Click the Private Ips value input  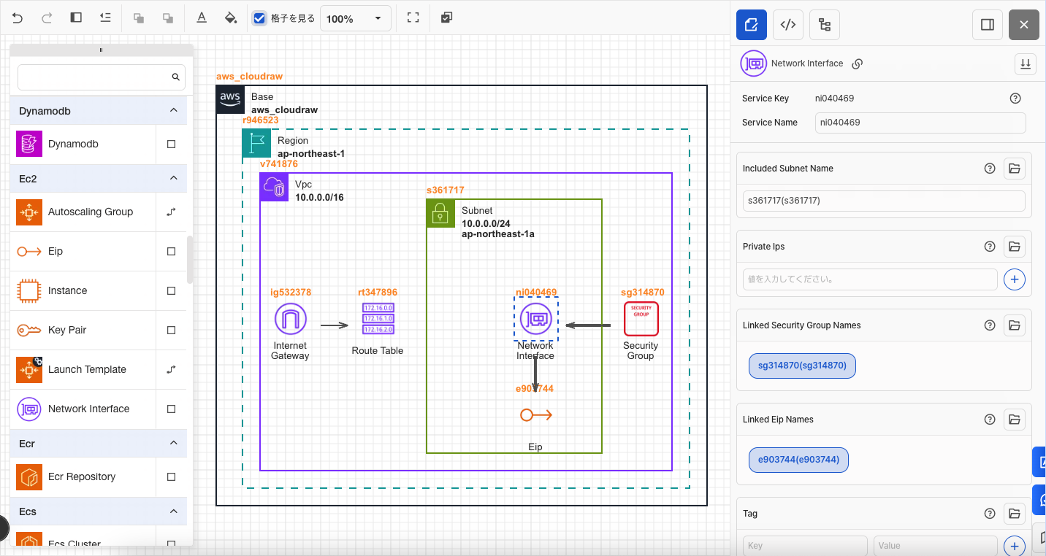(870, 279)
